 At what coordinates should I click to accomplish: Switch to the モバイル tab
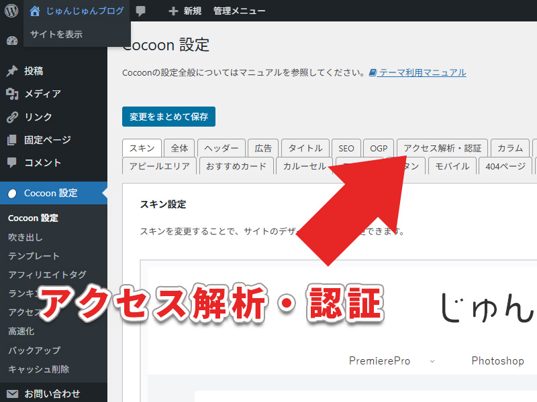pos(452,166)
